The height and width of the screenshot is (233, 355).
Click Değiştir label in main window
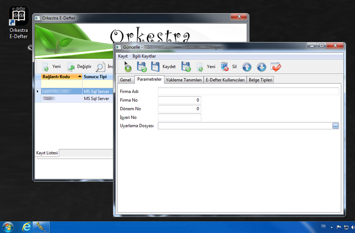point(84,66)
